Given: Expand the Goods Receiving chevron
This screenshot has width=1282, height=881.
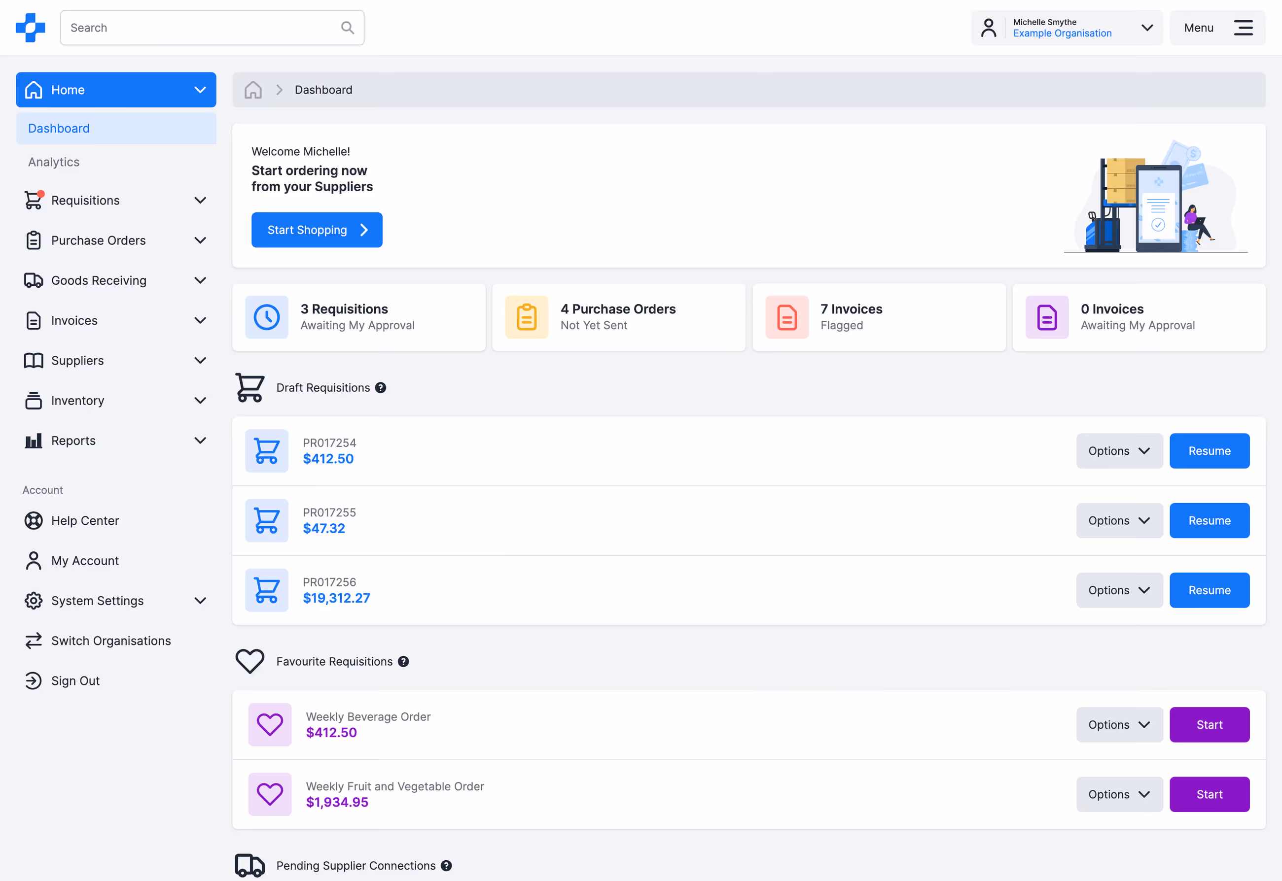Looking at the screenshot, I should click(x=201, y=280).
